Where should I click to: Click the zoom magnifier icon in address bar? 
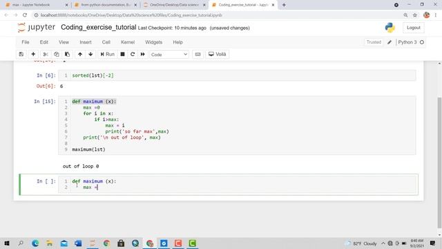(x=405, y=15)
